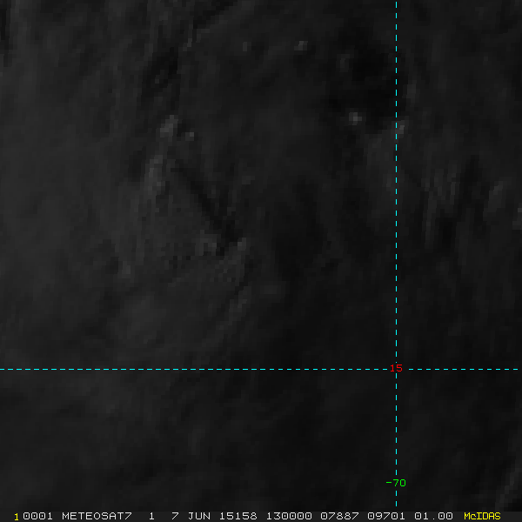This screenshot has width=522, height=522.
Task: Click the band number 1 after METEOSAT7
Action: [151, 516]
